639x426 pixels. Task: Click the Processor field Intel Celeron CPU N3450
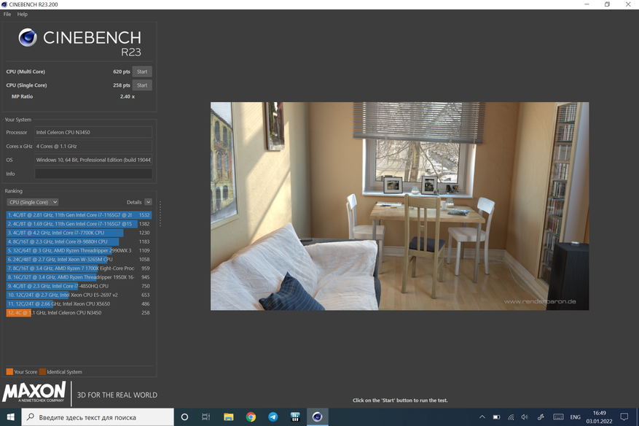pyautogui.click(x=93, y=132)
